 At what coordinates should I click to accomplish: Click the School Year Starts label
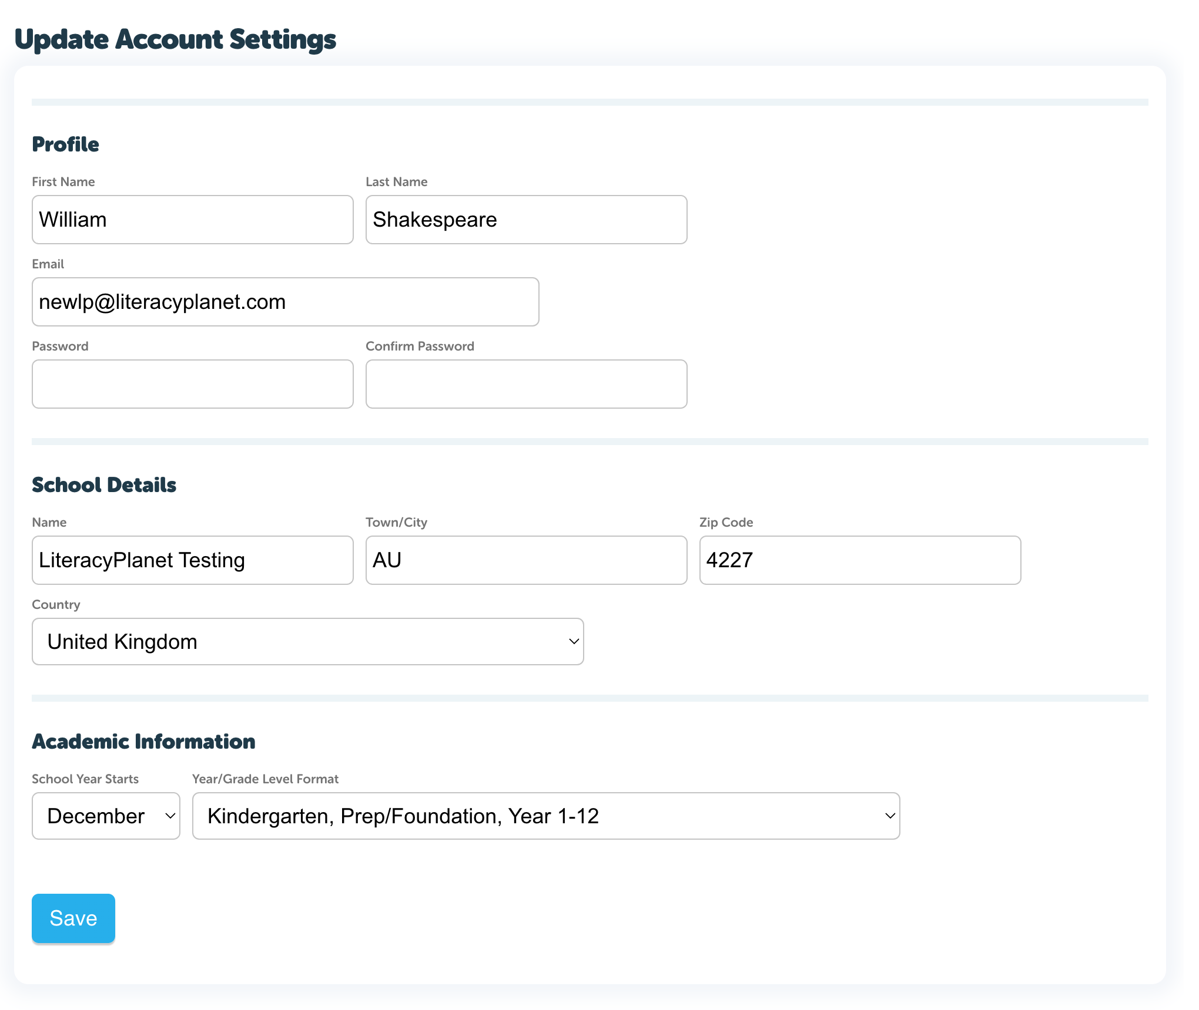pos(85,779)
